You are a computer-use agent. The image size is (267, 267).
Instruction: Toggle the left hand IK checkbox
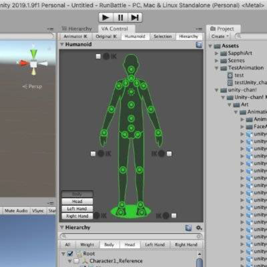(x=169, y=154)
